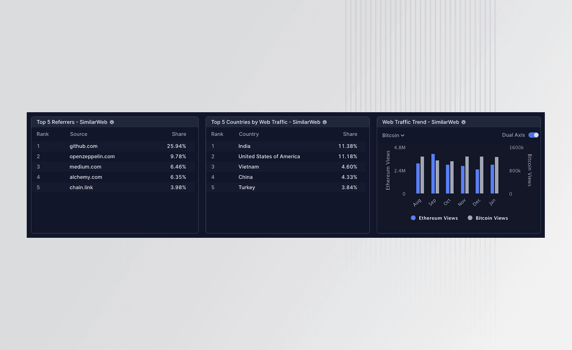The image size is (572, 350).
Task: Click the 11.18% share value
Action: pyautogui.click(x=348, y=156)
